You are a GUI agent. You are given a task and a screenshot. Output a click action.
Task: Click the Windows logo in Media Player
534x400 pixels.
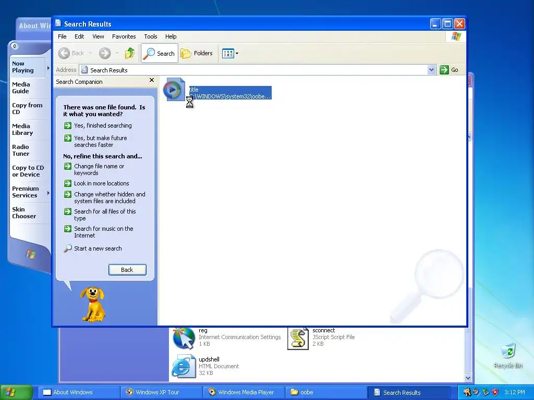30,254
